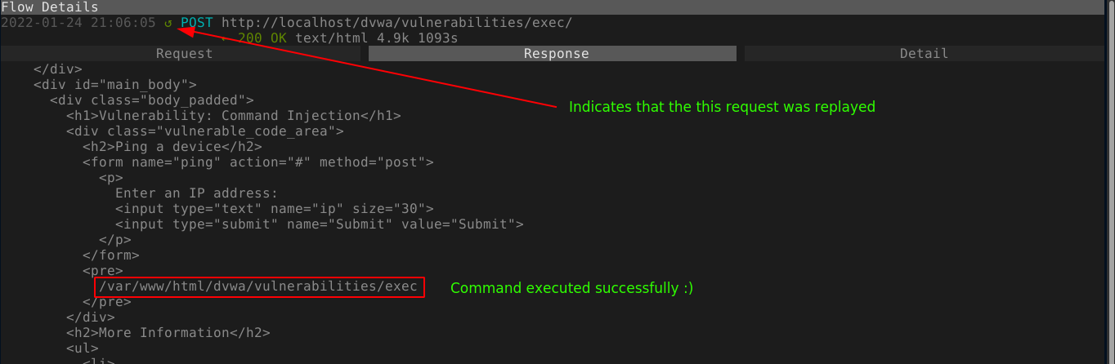Image resolution: width=1115 pixels, height=364 pixels.
Task: Click the green replay indicator icon
Action: (x=168, y=23)
